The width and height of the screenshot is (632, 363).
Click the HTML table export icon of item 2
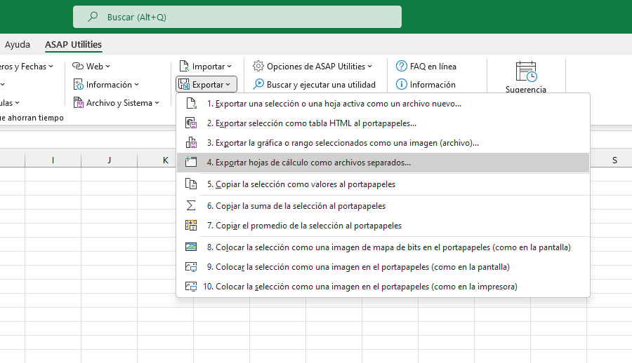[191, 123]
